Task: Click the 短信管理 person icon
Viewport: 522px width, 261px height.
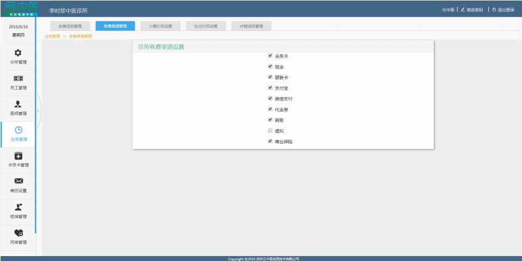Action: [x=18, y=207]
